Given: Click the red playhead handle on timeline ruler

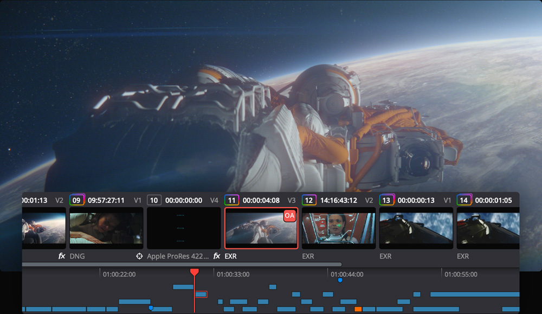Looking at the screenshot, I should [x=195, y=272].
